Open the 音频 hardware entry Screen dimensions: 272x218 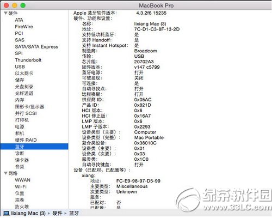coord(20,167)
